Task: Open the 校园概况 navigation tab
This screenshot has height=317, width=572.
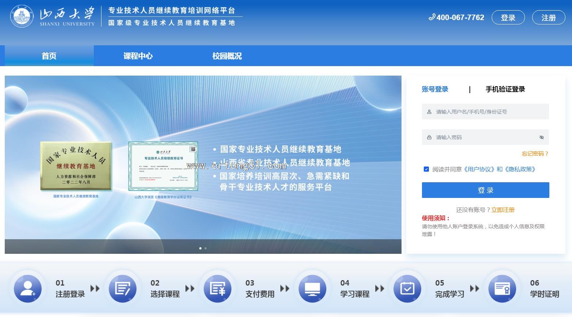Action: pyautogui.click(x=227, y=56)
